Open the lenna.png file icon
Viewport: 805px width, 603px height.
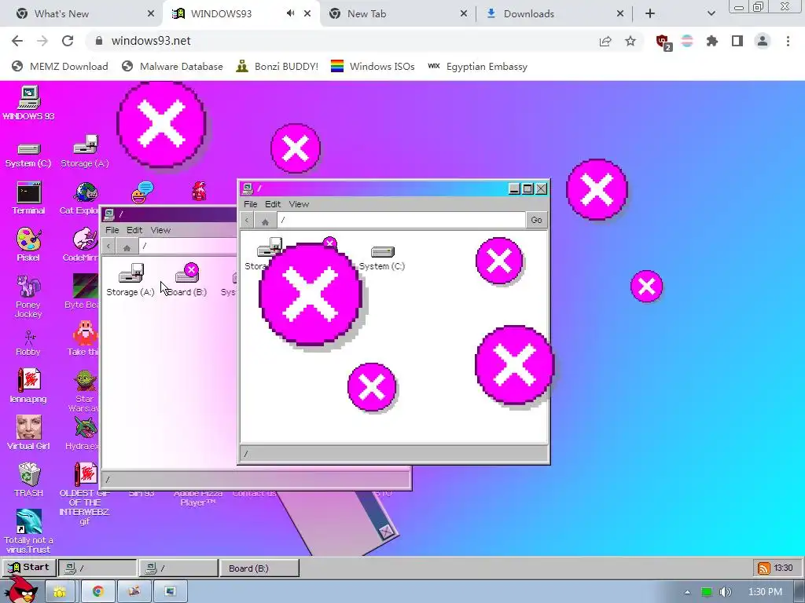(29, 386)
